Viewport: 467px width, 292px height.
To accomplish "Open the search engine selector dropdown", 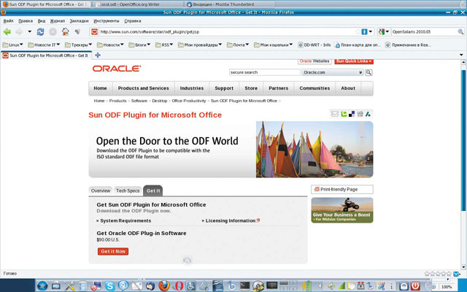I will point(384,31).
